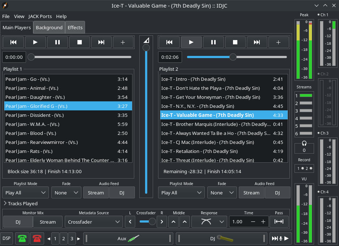Move crossfader fully right with arrow button
This screenshot has width=339, height=246.
coord(162,221)
